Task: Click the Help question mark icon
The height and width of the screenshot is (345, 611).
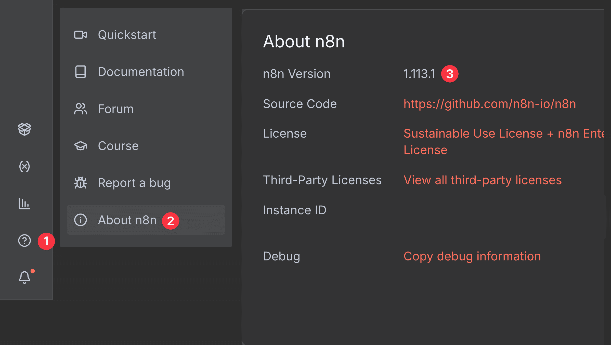Action: point(24,240)
